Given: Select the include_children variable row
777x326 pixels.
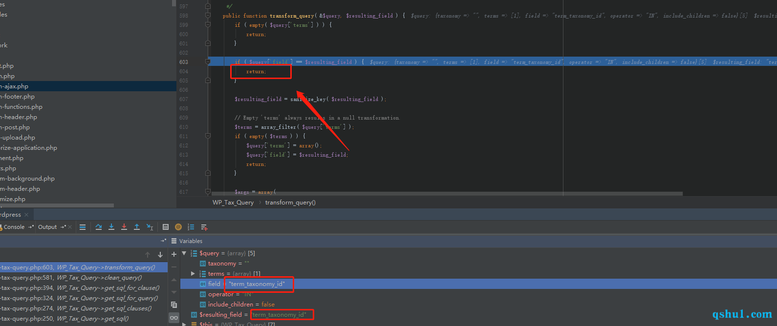Looking at the screenshot, I should click(x=478, y=305).
